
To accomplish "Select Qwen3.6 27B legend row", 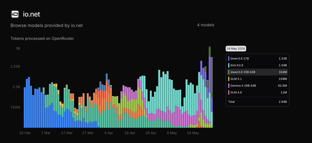I will (257, 59).
